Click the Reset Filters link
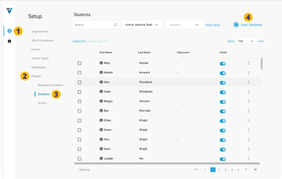The height and width of the screenshot is (179, 282). (x=213, y=25)
